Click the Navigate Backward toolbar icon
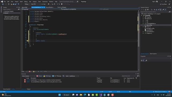The height and width of the screenshot is (97, 172). [x=3, y=4]
